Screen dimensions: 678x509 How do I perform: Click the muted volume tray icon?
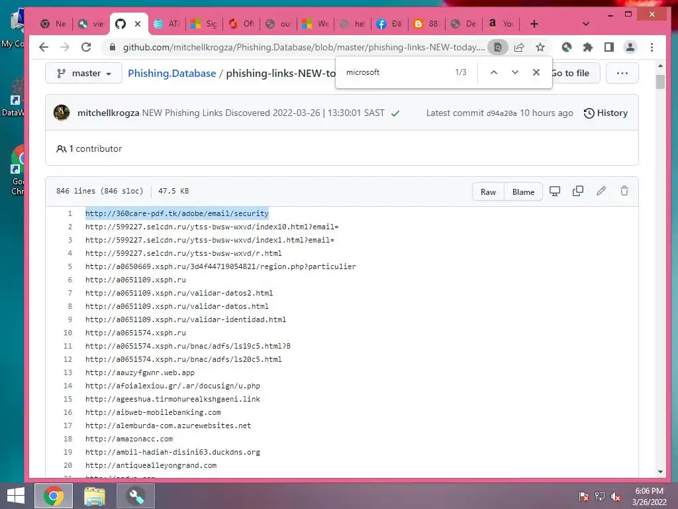point(616,496)
